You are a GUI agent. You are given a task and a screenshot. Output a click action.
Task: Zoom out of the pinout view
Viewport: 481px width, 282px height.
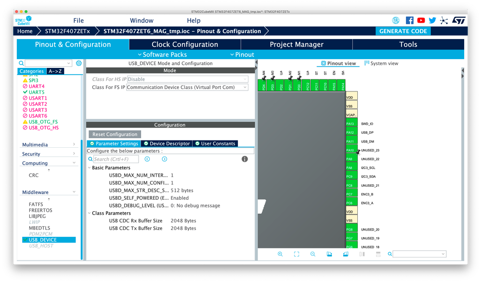[x=312, y=254]
